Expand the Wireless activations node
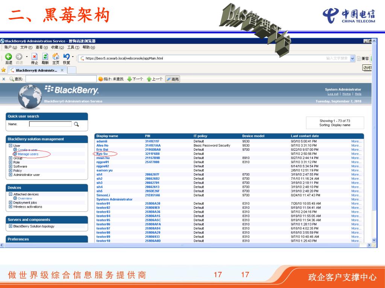 click(11, 207)
